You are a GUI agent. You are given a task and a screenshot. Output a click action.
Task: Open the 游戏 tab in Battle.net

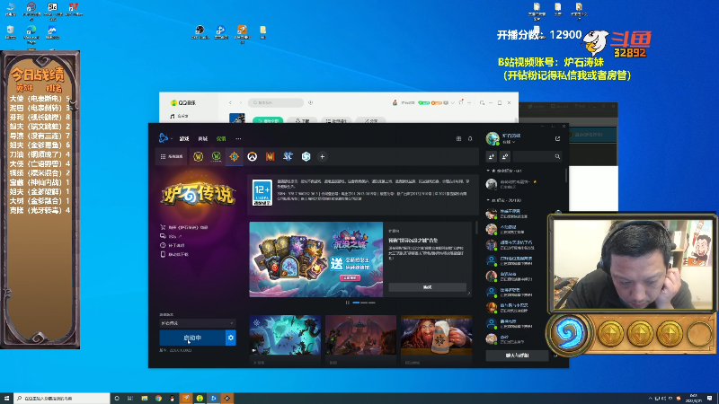tap(184, 138)
